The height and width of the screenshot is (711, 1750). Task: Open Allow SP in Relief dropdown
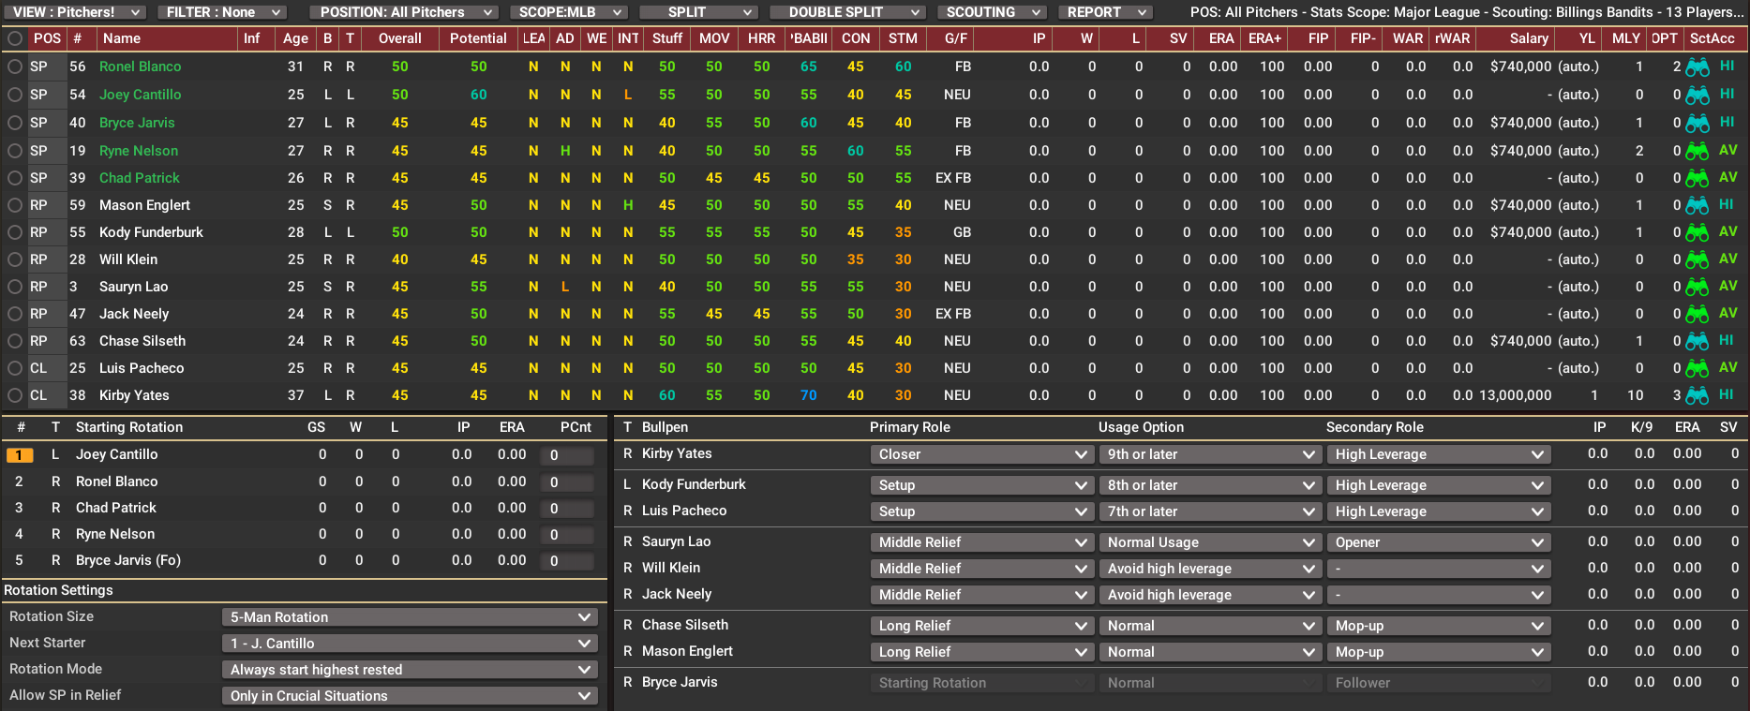click(410, 696)
